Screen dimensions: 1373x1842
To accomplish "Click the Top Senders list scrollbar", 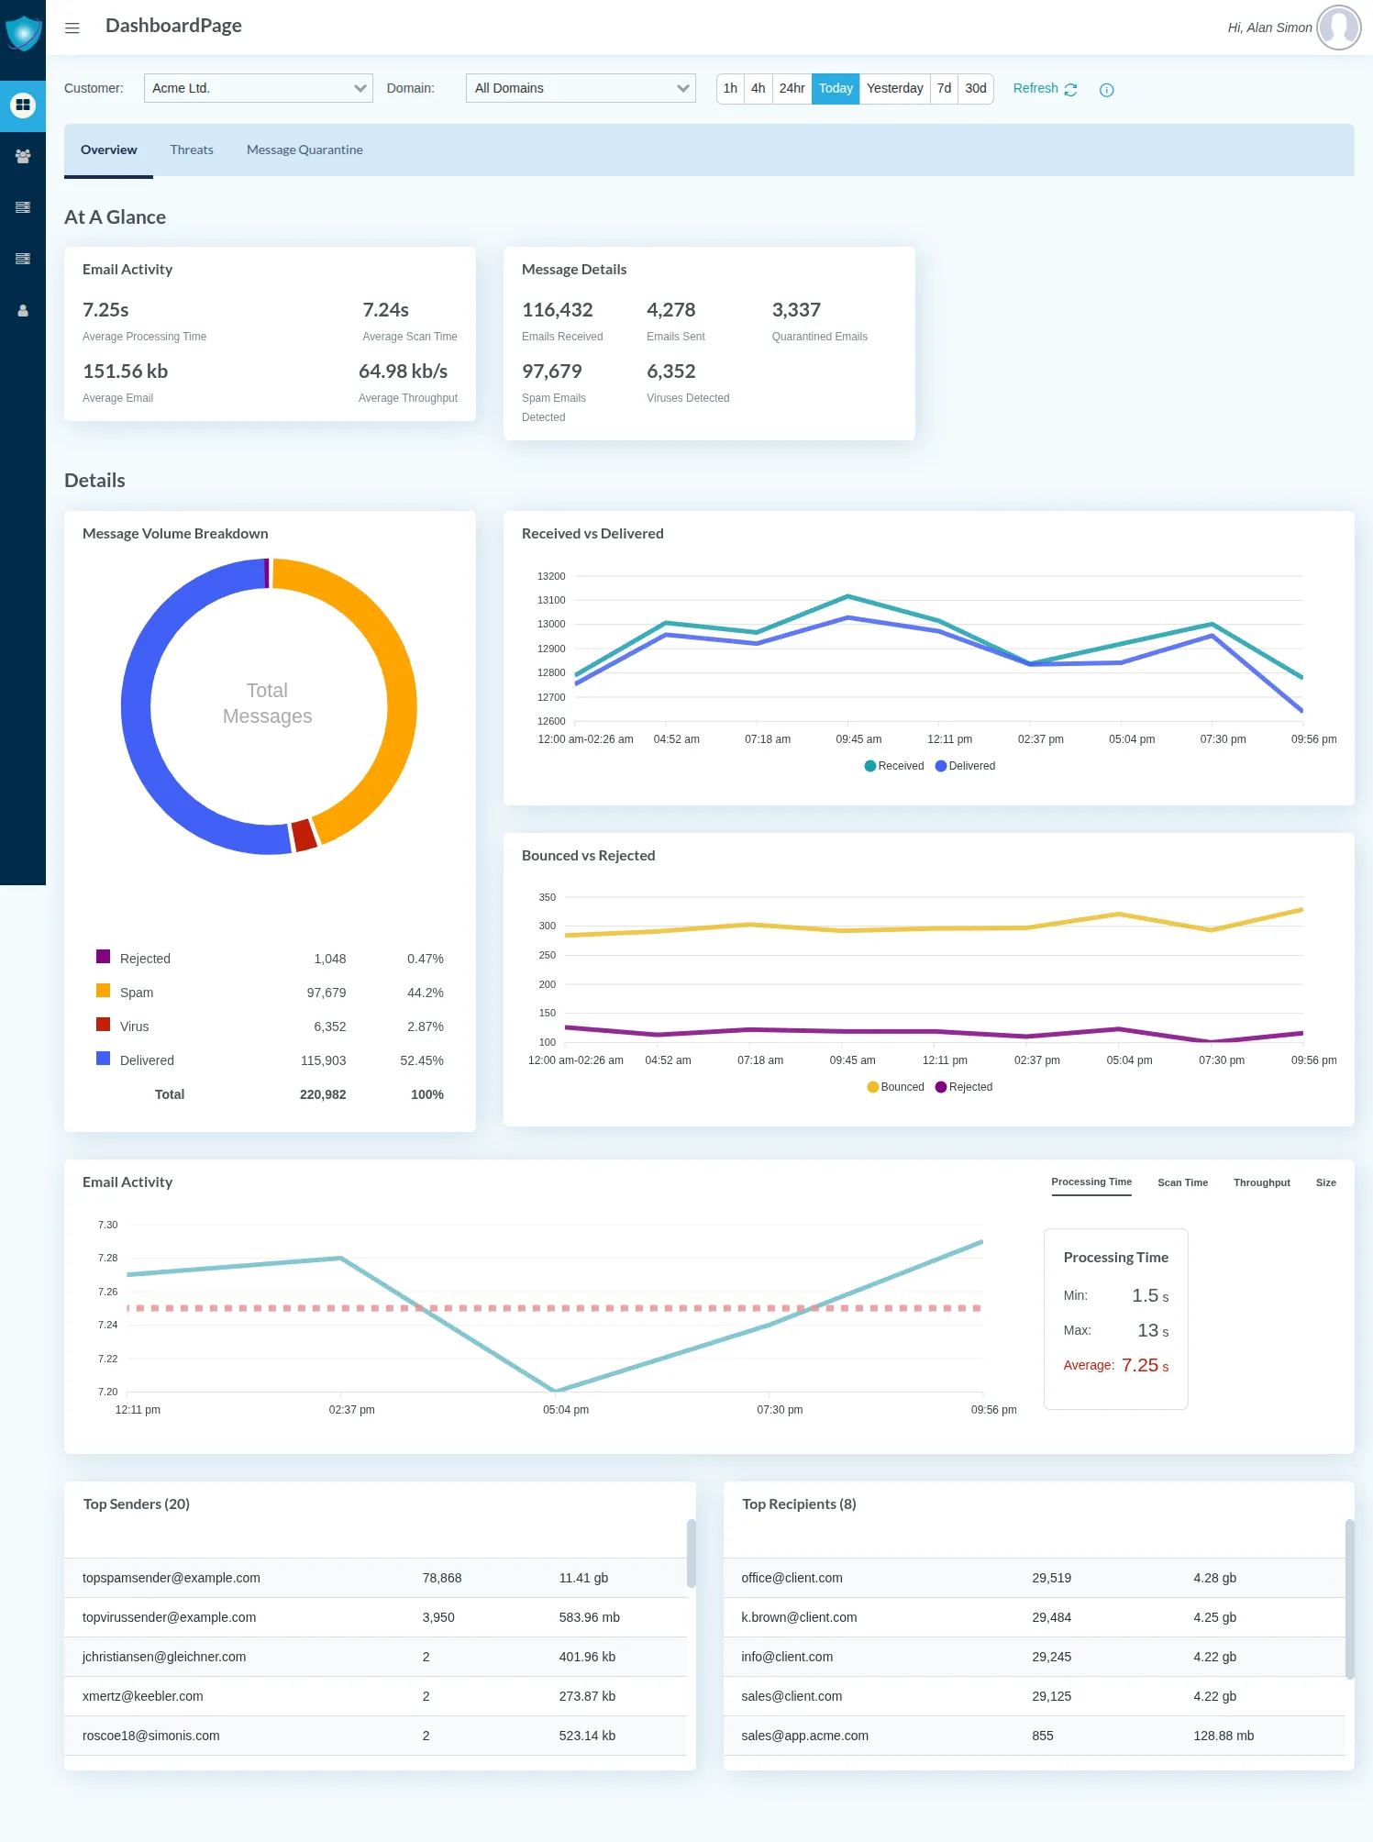I will [x=691, y=1553].
